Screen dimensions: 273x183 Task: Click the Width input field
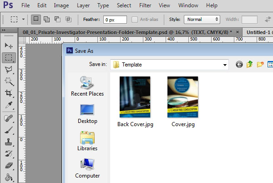249,20
